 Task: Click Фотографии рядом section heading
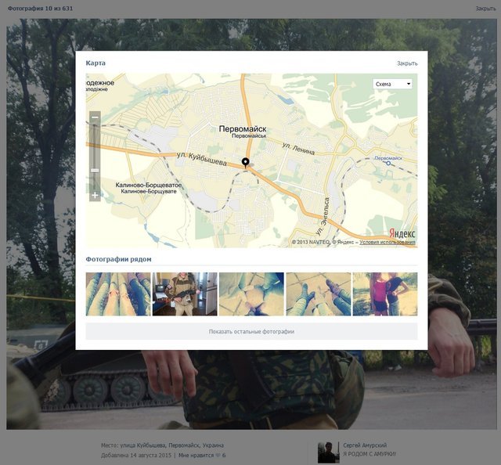(118, 259)
